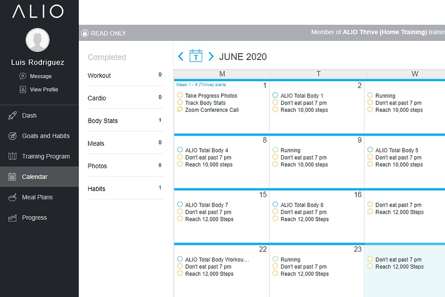Screen dimensions: 445x297
Task: Click the Meals completed row
Action: click(x=126, y=143)
